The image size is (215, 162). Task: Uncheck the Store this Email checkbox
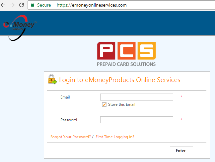click(104, 104)
